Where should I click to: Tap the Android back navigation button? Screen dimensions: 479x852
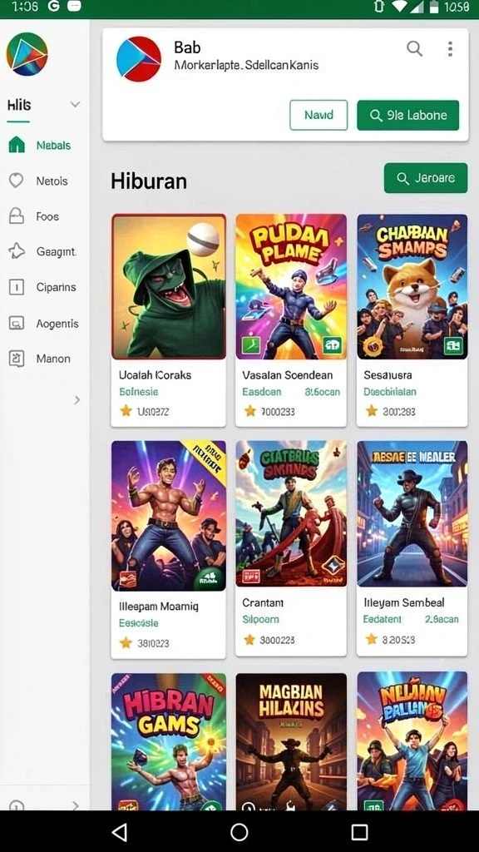(x=120, y=832)
